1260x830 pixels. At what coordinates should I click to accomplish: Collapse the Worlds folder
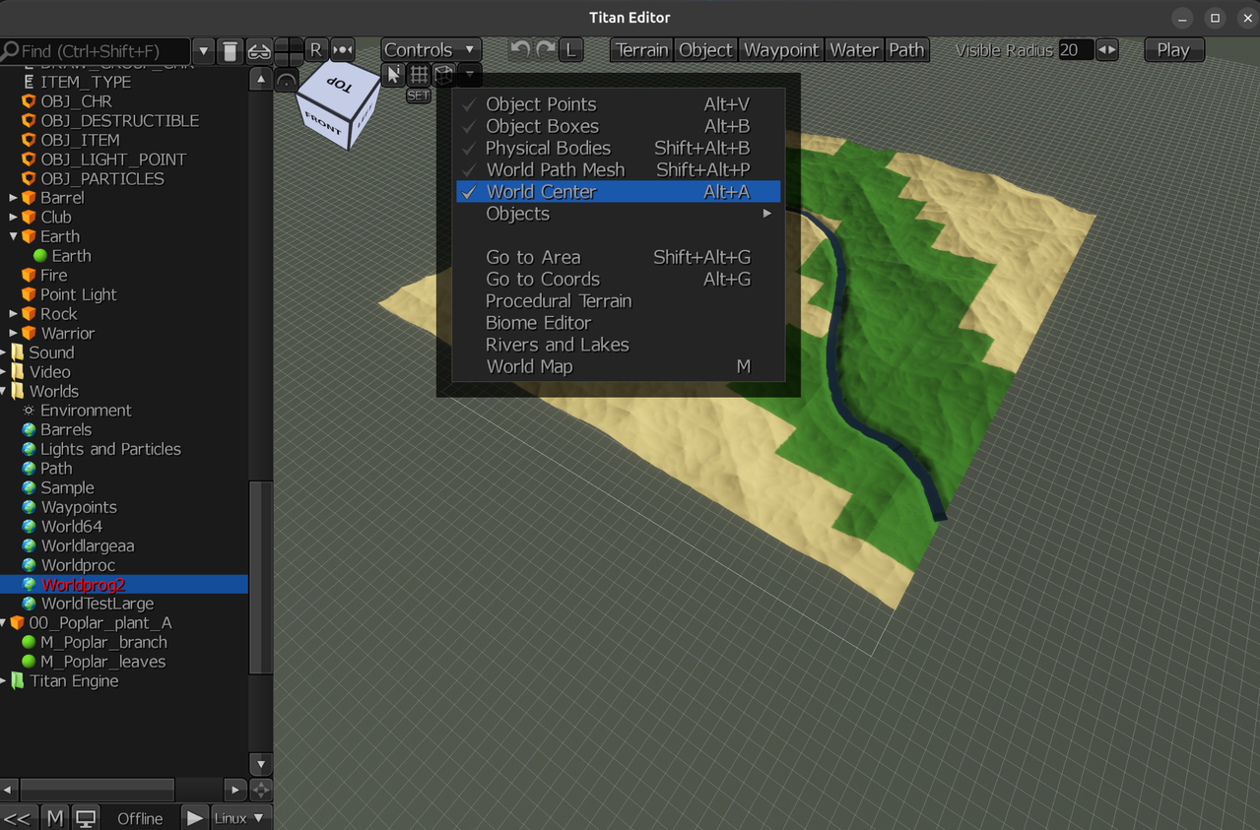click(4, 391)
